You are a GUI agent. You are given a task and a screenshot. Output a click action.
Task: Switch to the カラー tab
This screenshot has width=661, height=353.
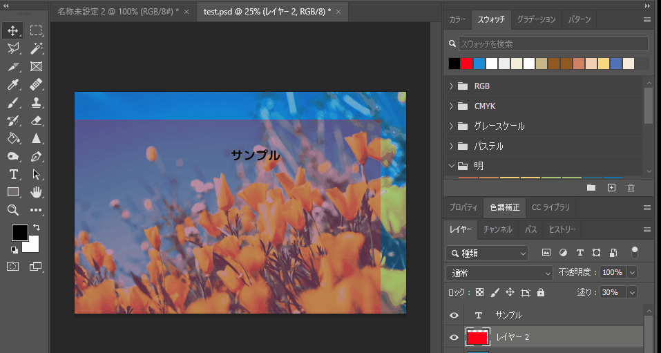coord(457,19)
